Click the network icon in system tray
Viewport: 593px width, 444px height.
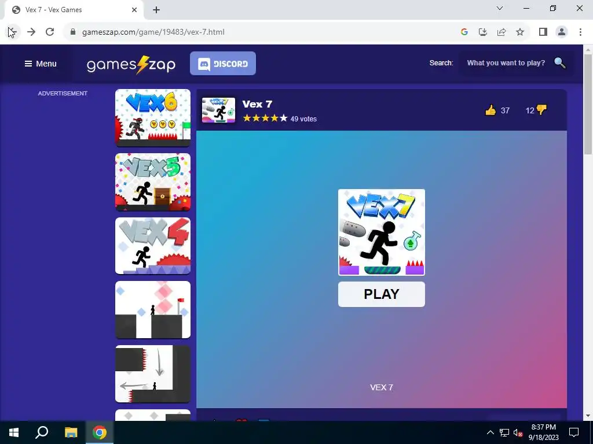click(504, 432)
